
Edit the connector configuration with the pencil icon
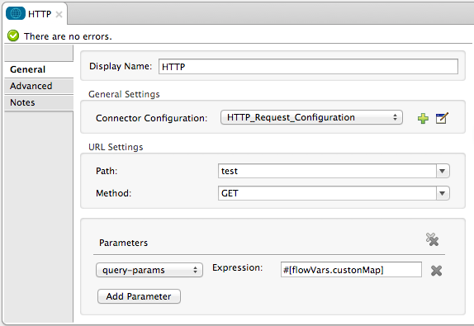[442, 118]
